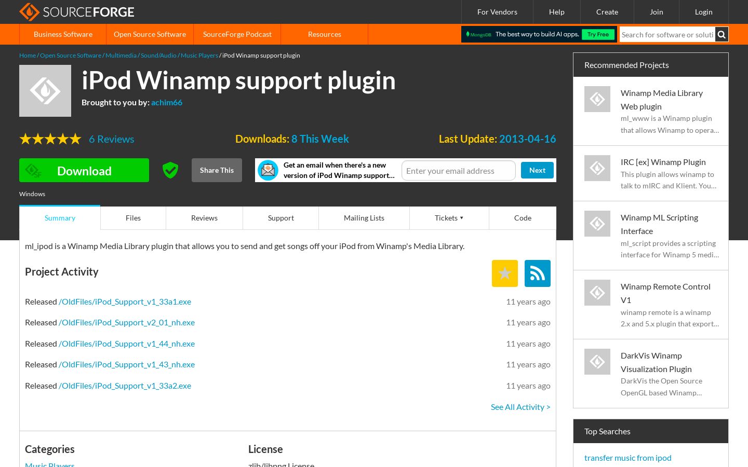Image resolution: width=748 pixels, height=467 pixels.
Task: Click the green Download button
Action: click(84, 170)
